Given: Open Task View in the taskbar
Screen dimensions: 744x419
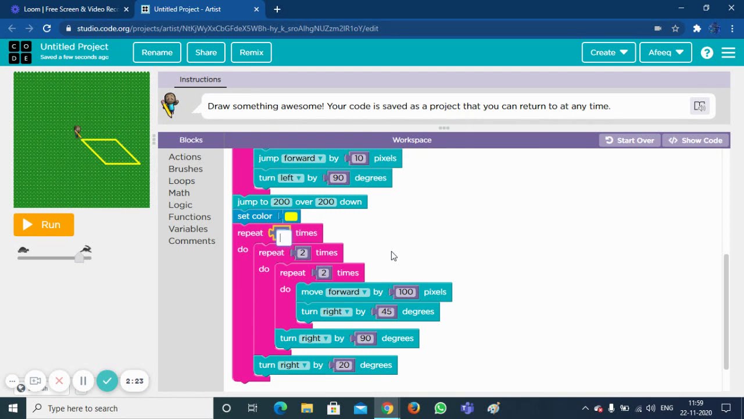Looking at the screenshot, I should [252, 409].
